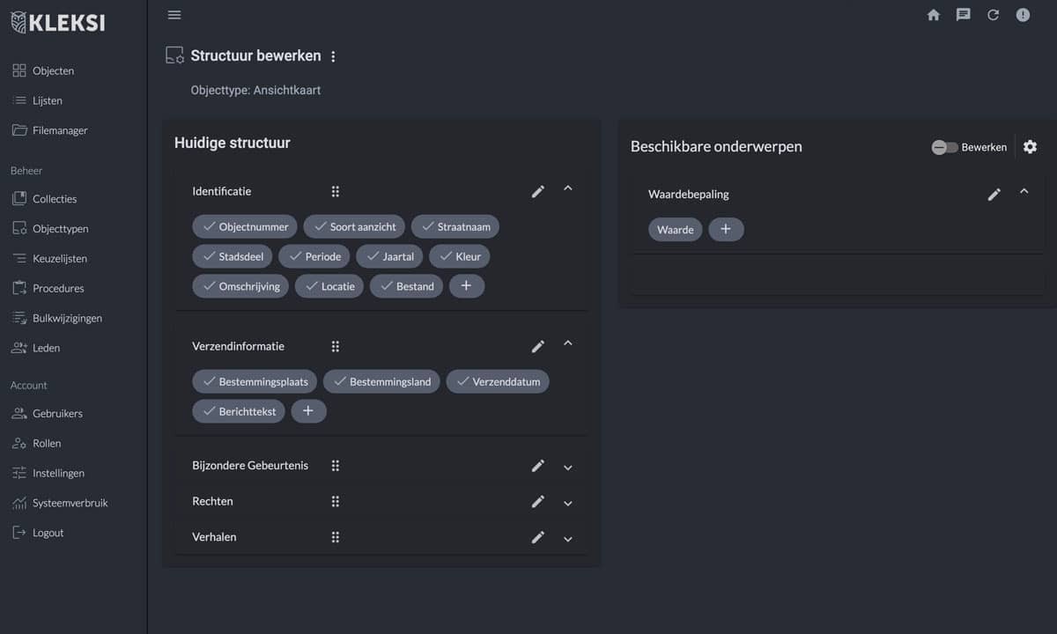Click the refresh icon in top bar
The height and width of the screenshot is (634, 1057).
[993, 15]
